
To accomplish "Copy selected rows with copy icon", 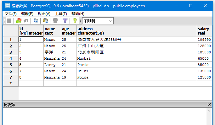I will tap(36, 21).
